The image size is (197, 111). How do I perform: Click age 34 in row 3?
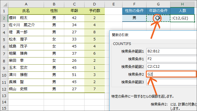point(74,25)
